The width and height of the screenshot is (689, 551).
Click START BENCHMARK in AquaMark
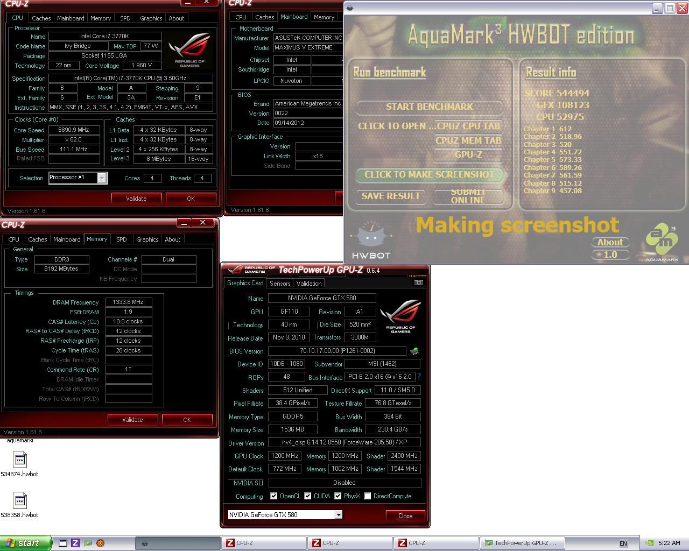[x=430, y=107]
